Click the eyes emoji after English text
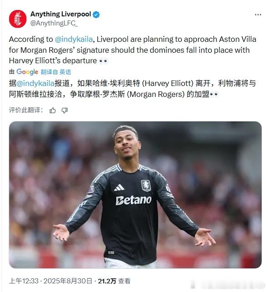268x292 pixels. 103,61
